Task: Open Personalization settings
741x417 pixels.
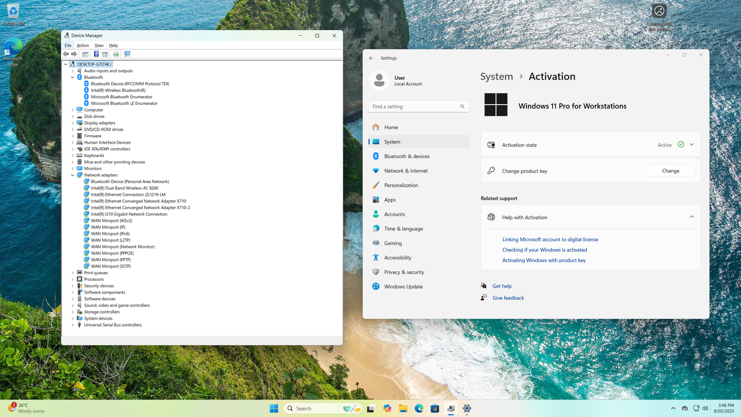Action: click(x=419, y=185)
